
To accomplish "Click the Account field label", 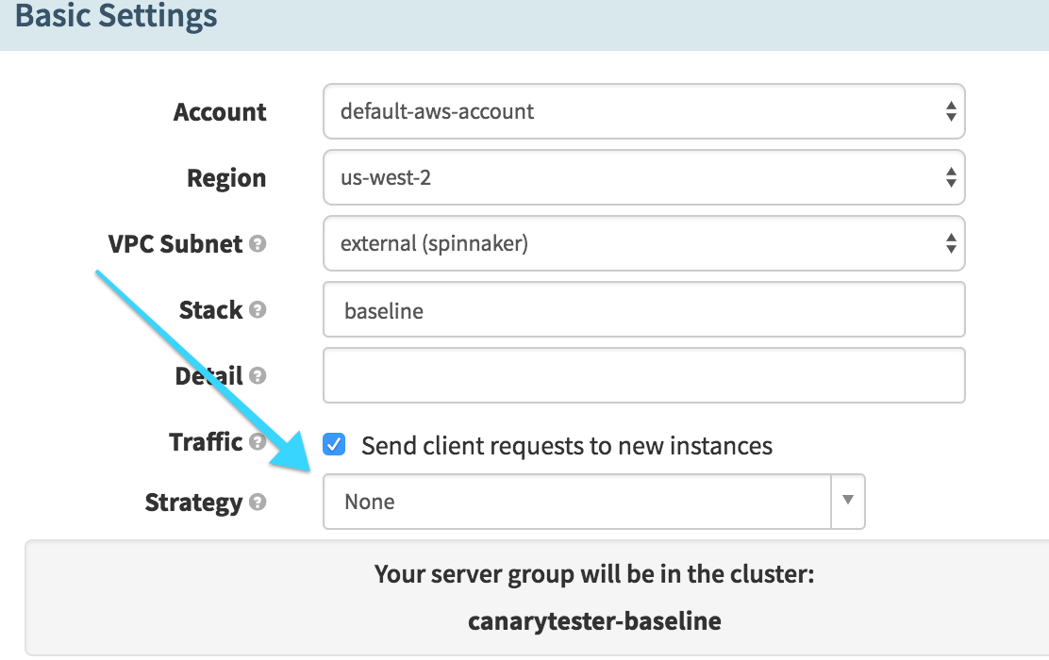I will pos(220,112).
